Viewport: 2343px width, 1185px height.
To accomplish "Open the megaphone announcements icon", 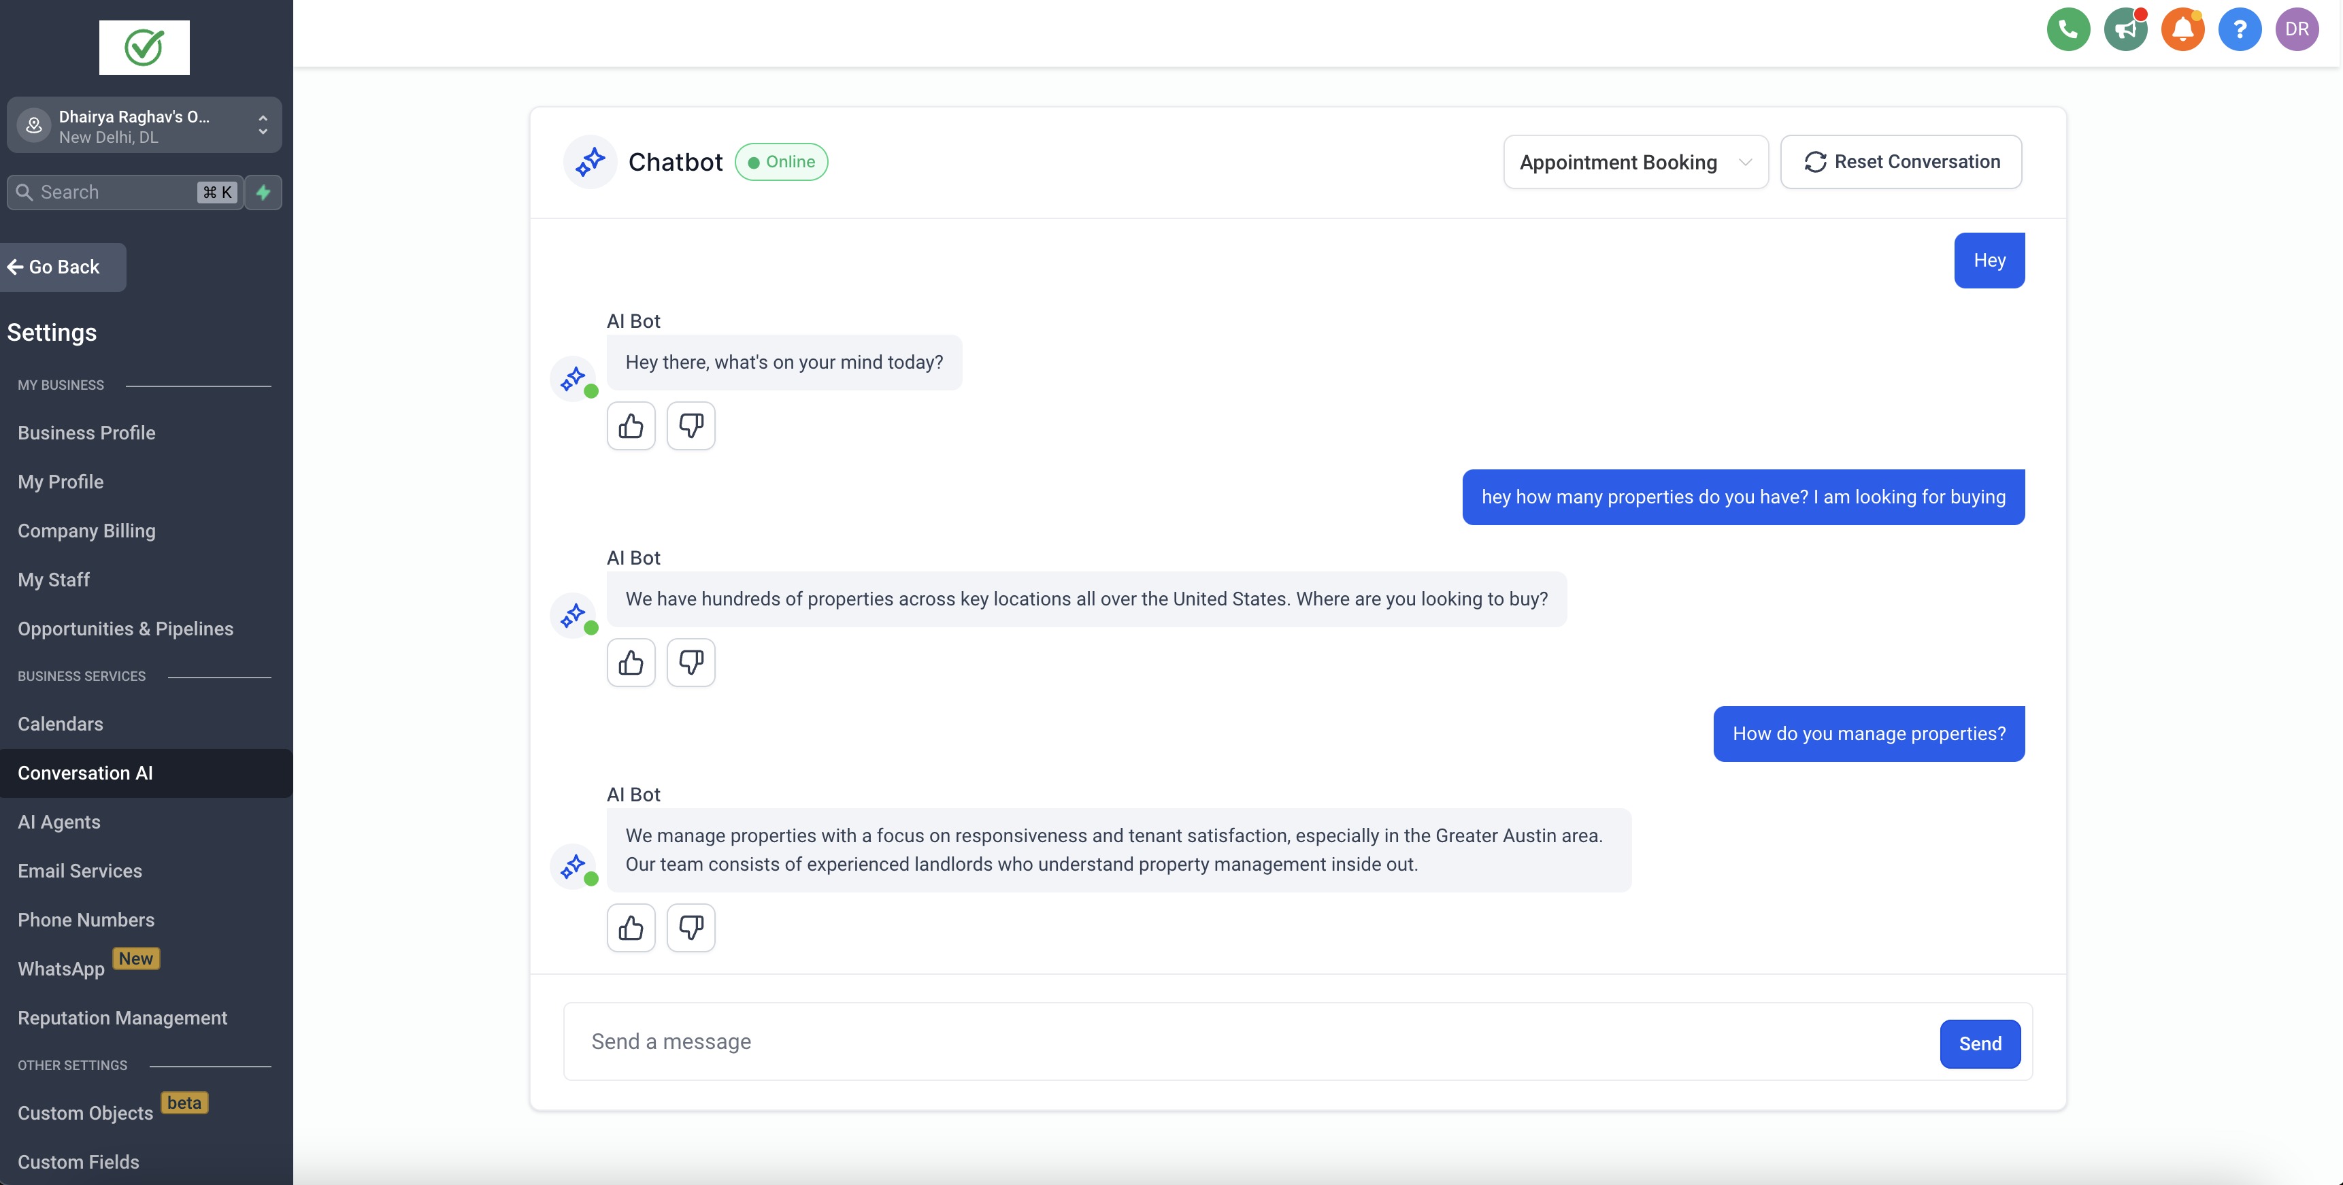I will tap(2125, 29).
